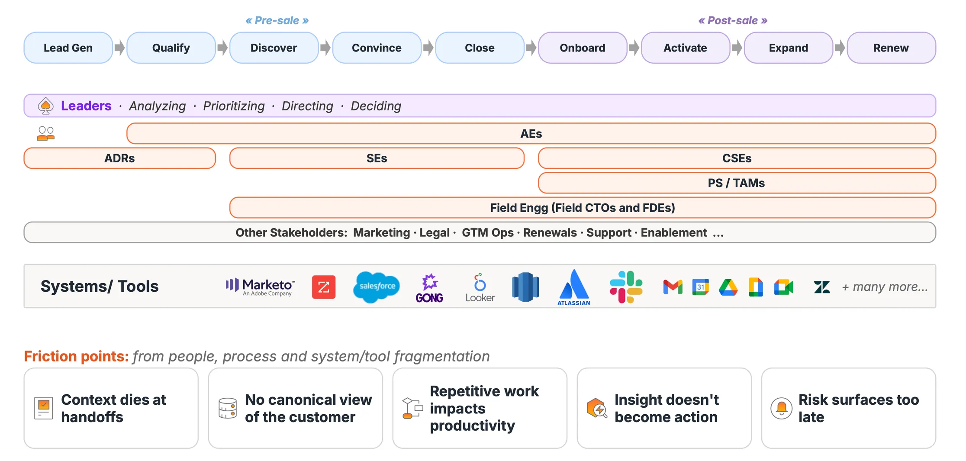Viewport: 966px width, 461px height.
Task: Click the bell icon beside Risk surfaces
Action: [x=782, y=408]
